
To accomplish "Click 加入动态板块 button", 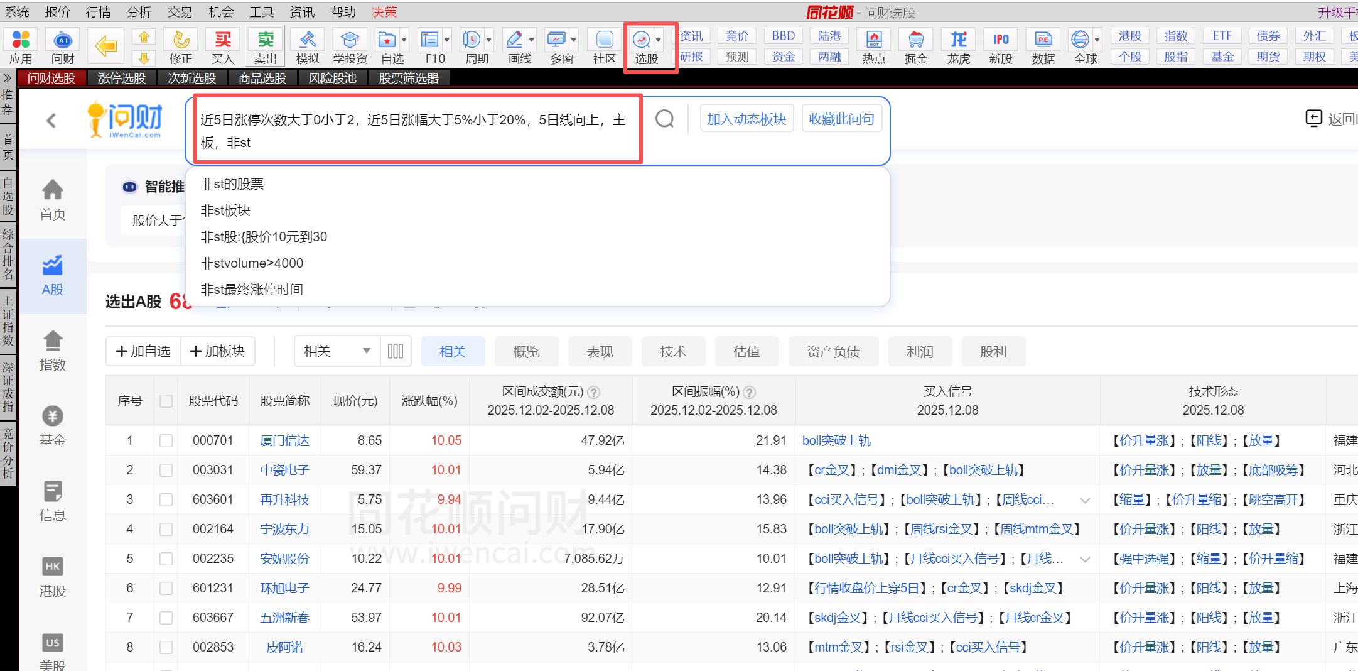I will (x=746, y=119).
